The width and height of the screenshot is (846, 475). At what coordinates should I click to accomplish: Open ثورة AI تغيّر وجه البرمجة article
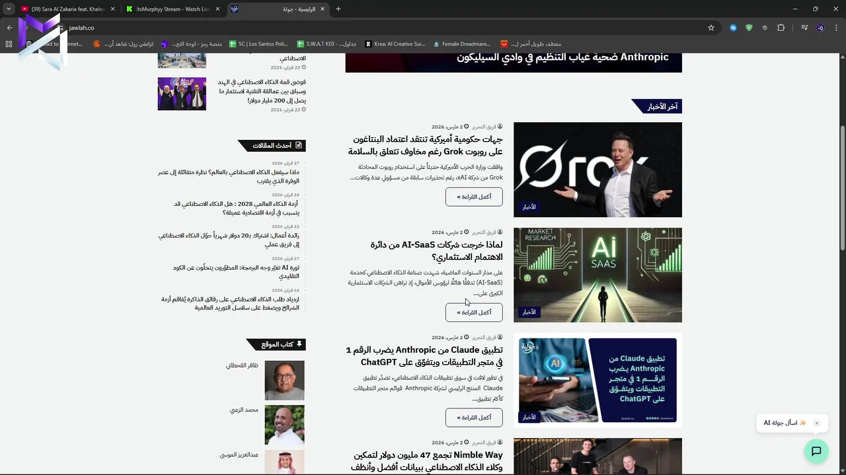(236, 272)
